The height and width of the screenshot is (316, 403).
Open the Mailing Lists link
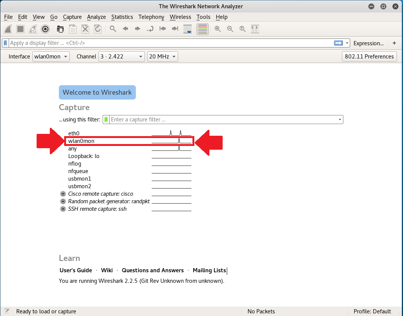pyautogui.click(x=209, y=270)
